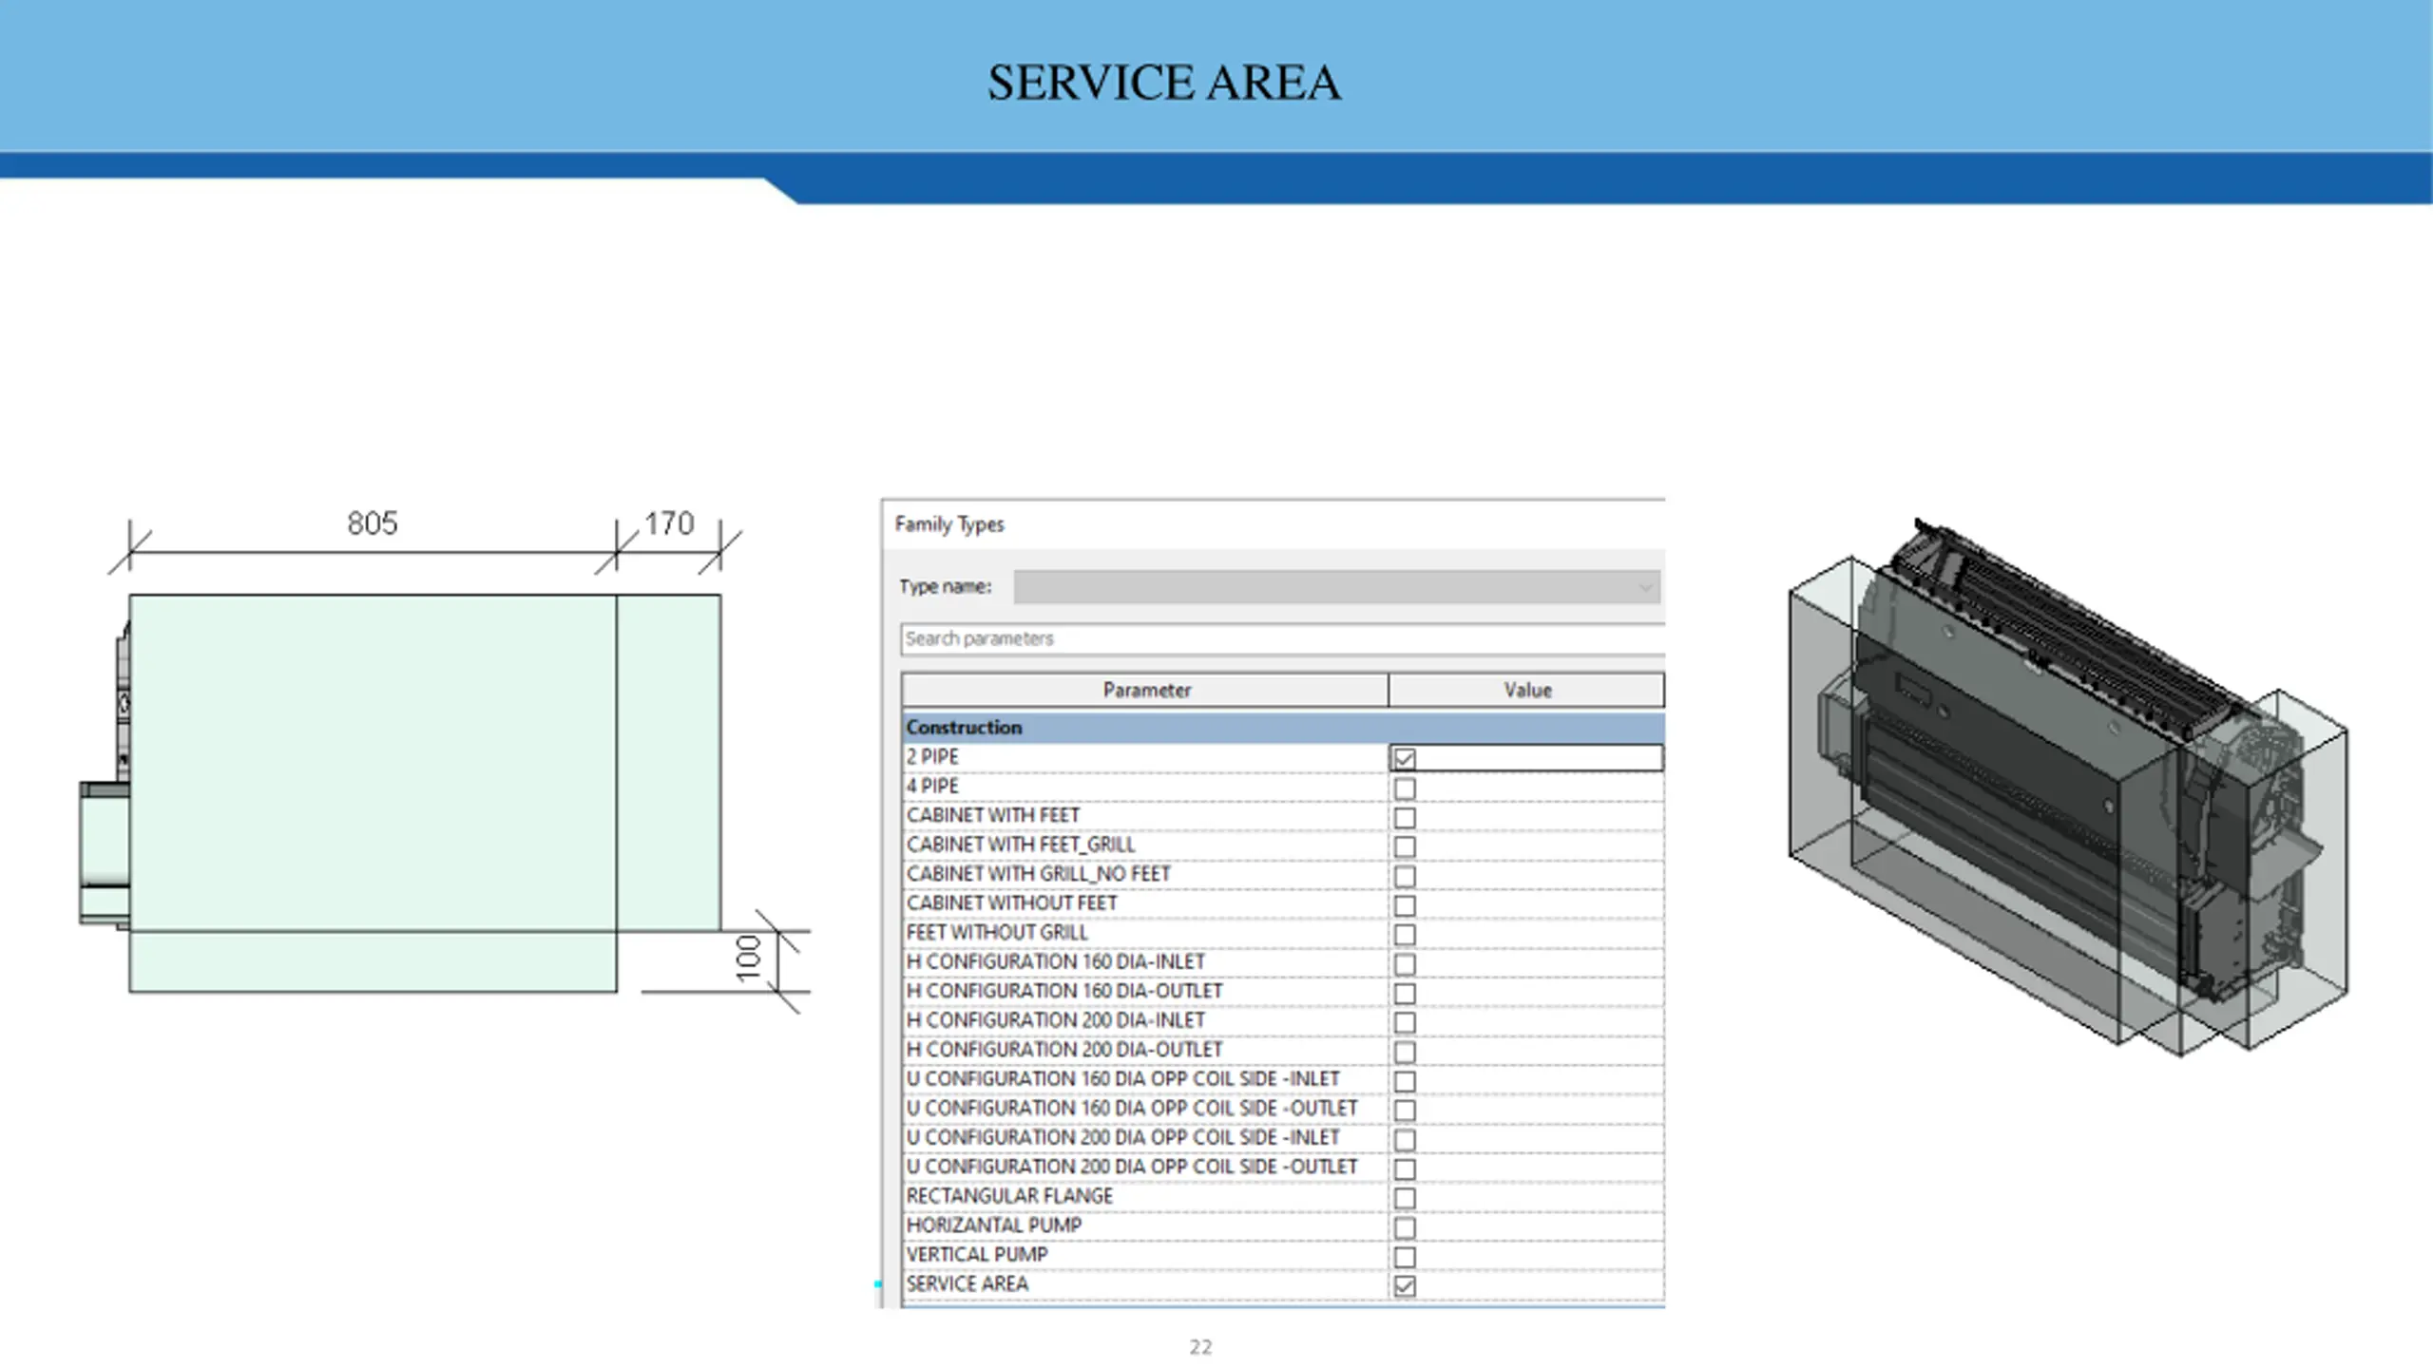Image resolution: width=2433 pixels, height=1368 pixels.
Task: Click the Search parameters field
Action: [1282, 638]
